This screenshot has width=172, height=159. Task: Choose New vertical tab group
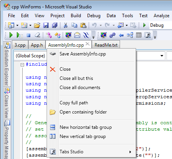point(91,136)
